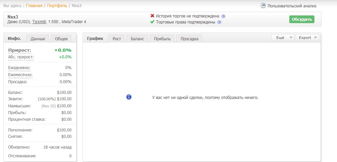Screen dimensions: 337x162
Task: Open the custom analysis clock icon
Action: pyautogui.click(x=263, y=6)
